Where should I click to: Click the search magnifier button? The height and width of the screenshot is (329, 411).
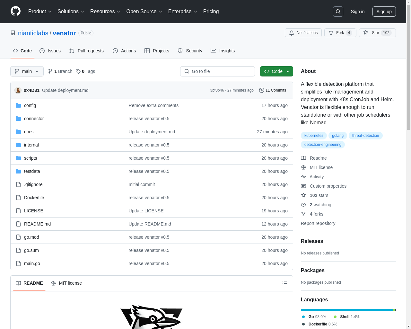coord(338,12)
